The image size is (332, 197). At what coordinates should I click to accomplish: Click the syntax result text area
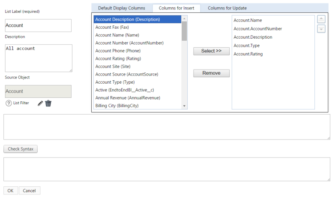point(167,169)
